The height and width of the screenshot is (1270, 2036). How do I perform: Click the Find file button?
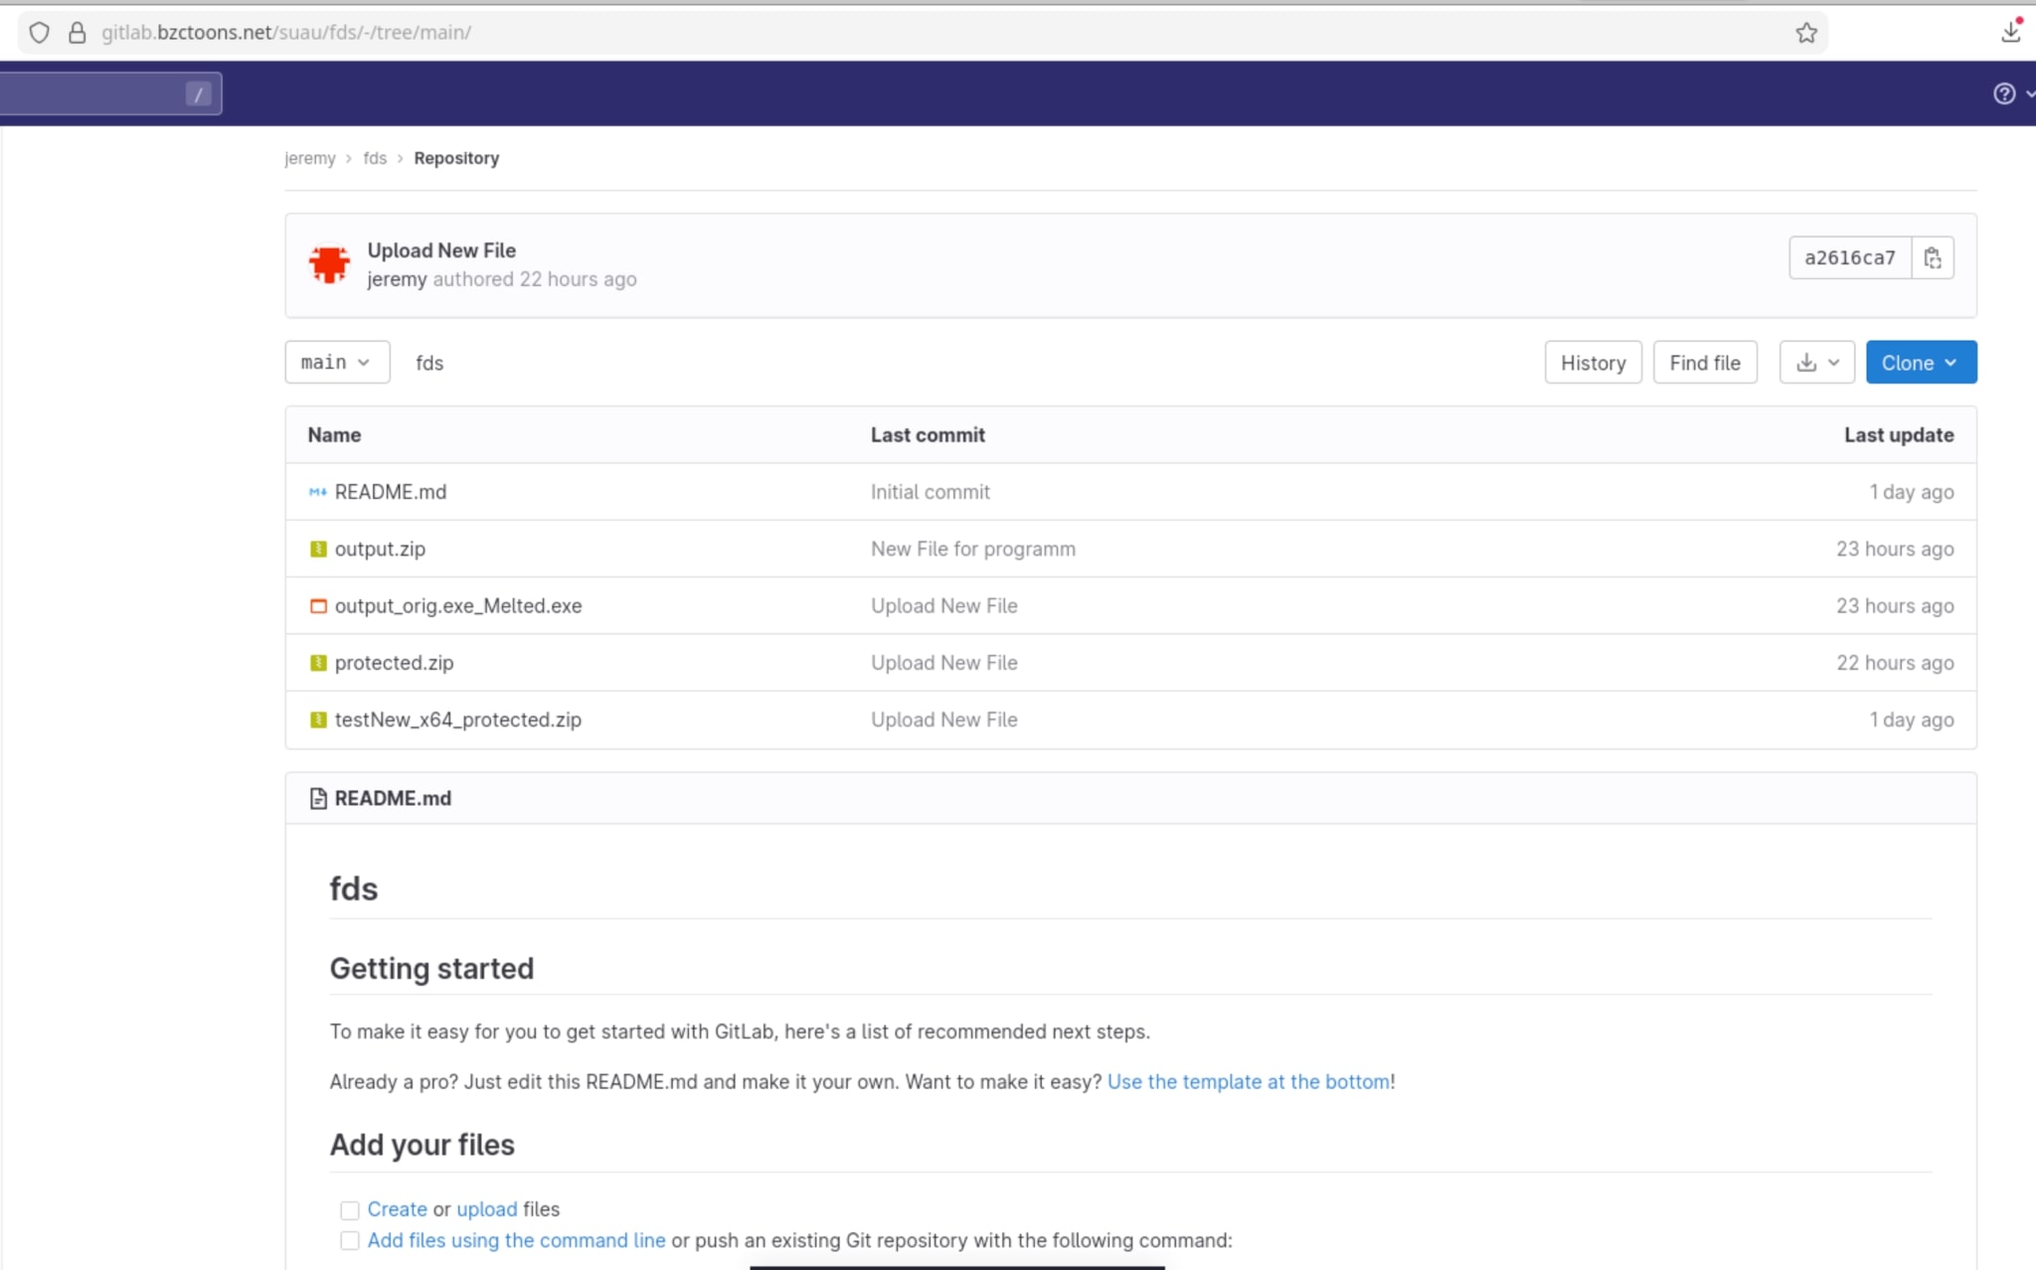1704,363
